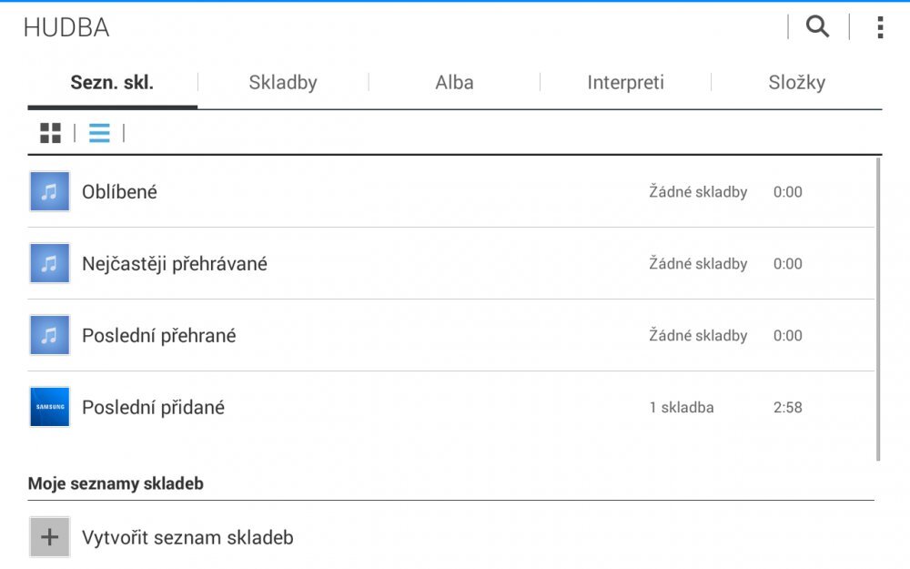Screen dimensions: 910x569
Task: Tap the Nejčastěji přehrávané music note icon
Action: tap(49, 264)
